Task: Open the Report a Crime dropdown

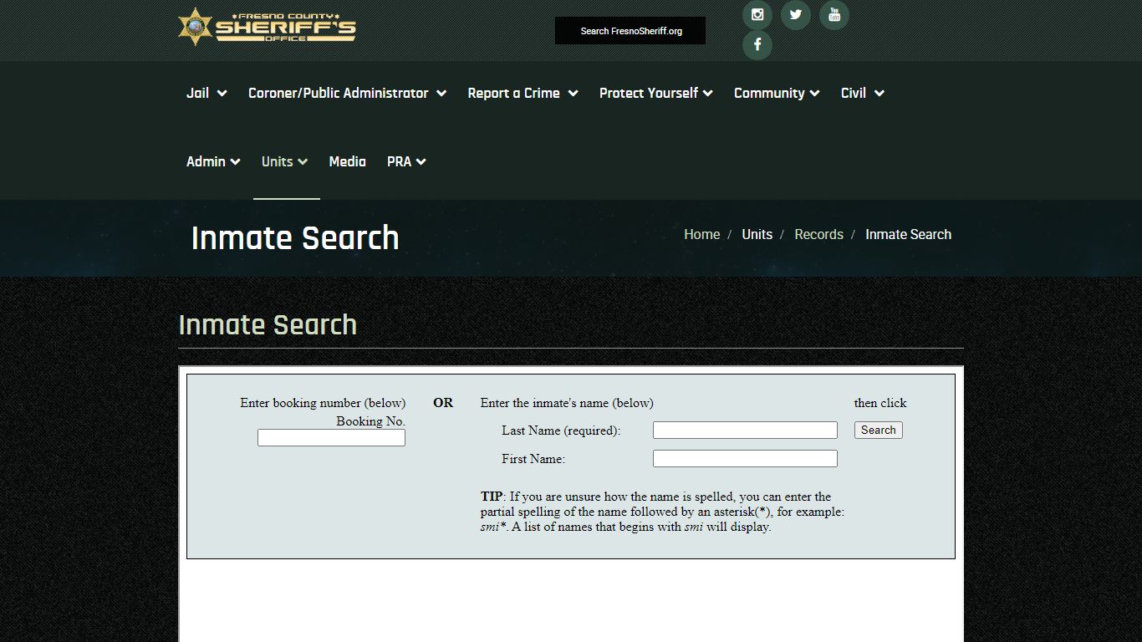Action: point(523,93)
